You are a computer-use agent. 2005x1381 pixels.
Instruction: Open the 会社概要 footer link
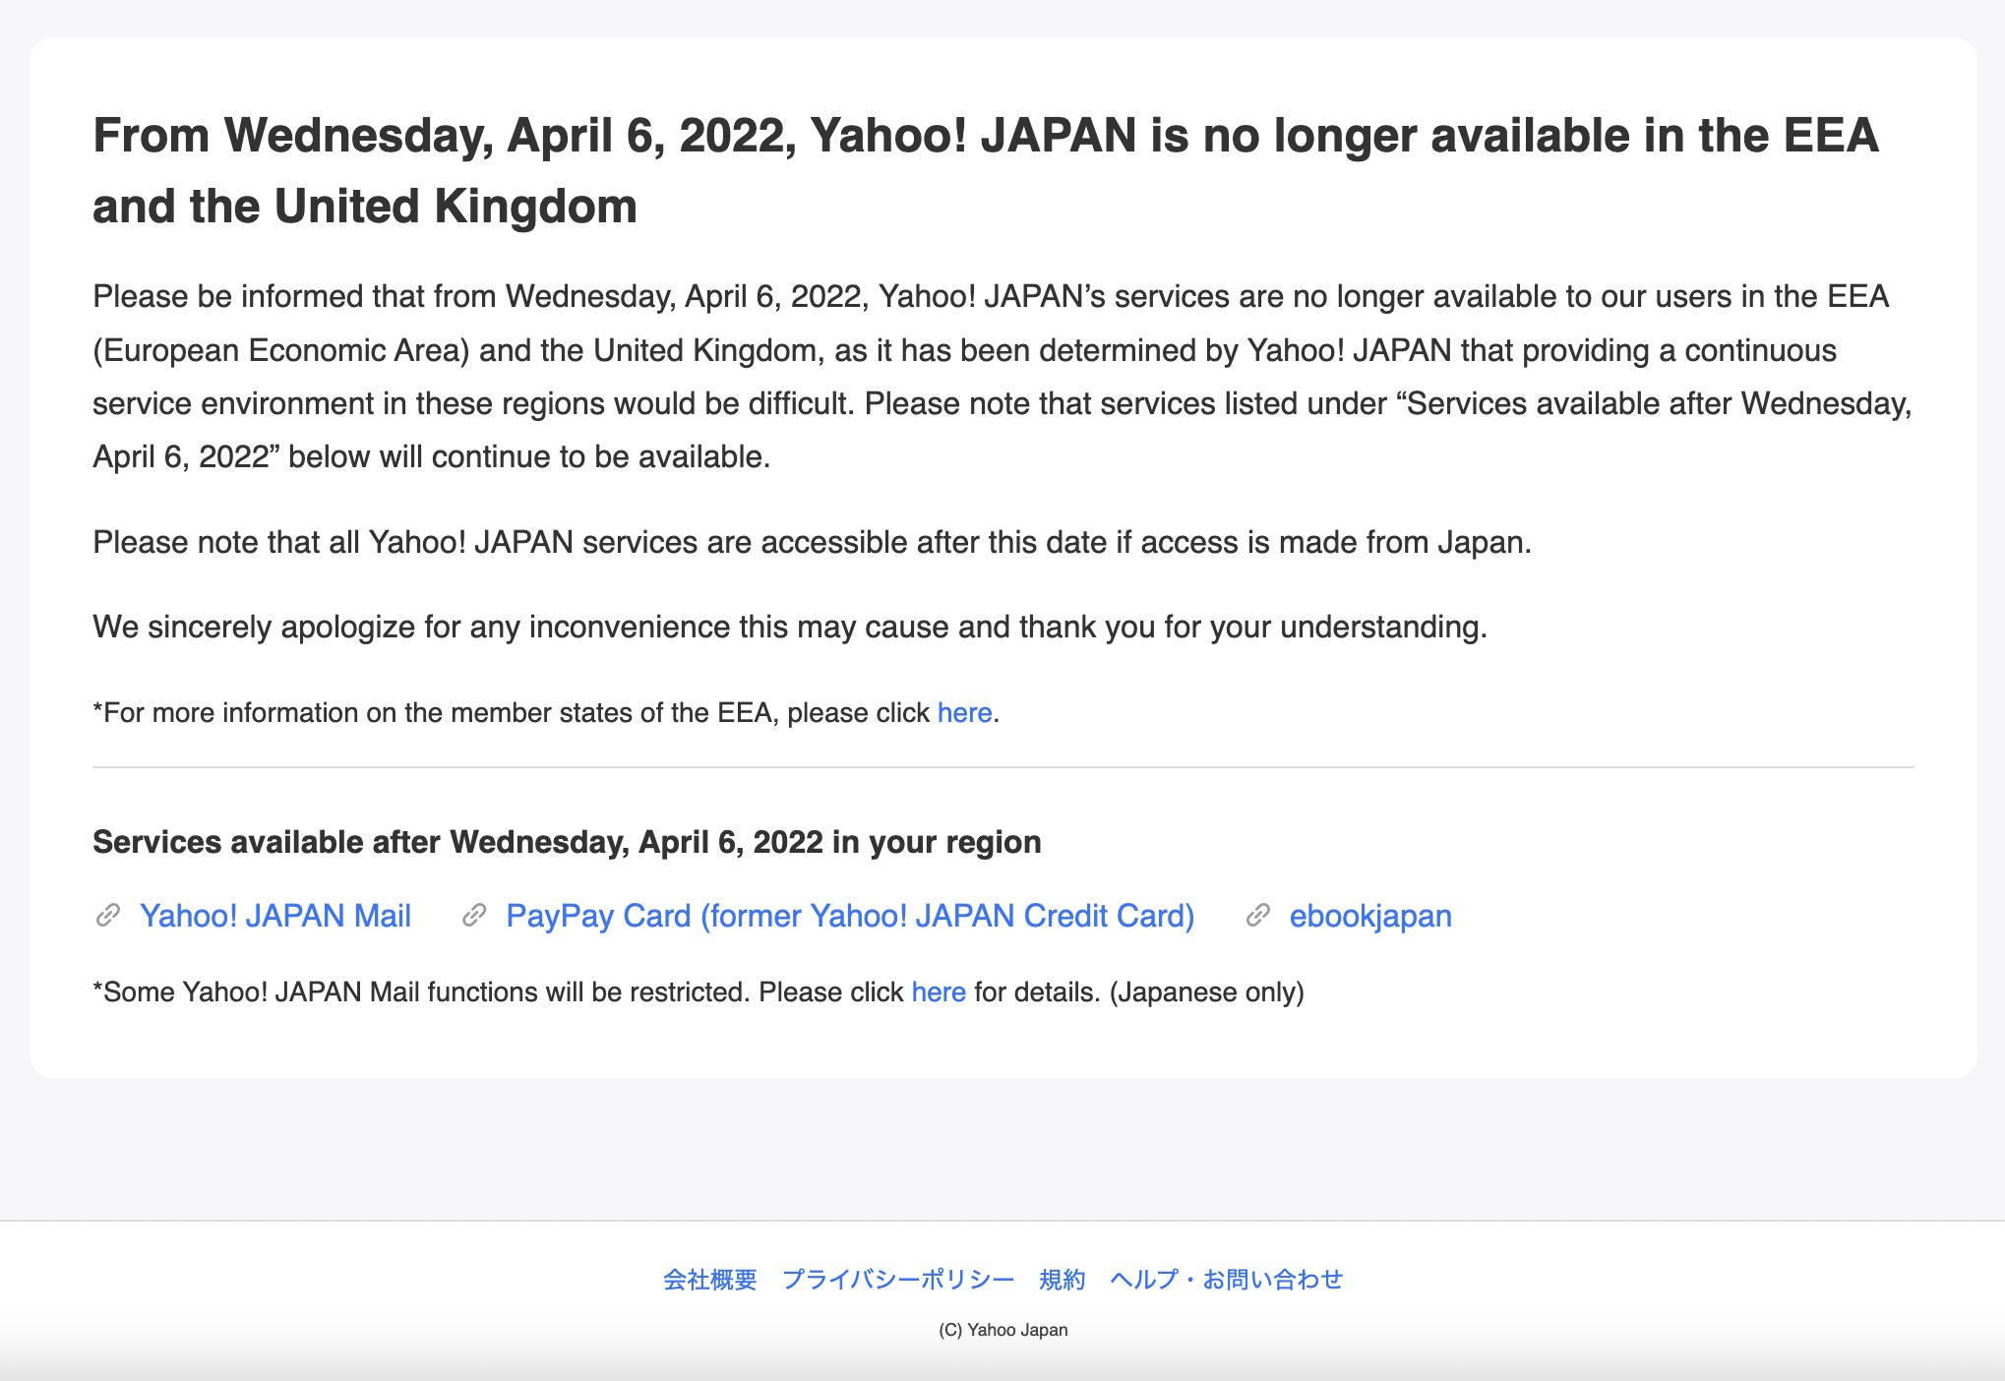(710, 1279)
